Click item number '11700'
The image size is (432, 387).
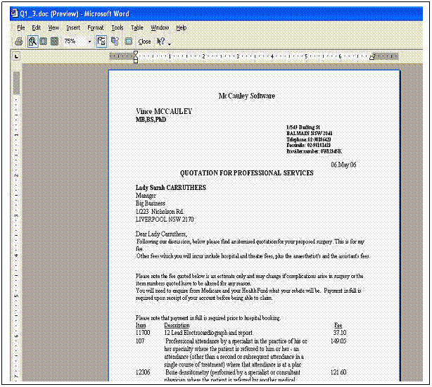pyautogui.click(x=143, y=333)
